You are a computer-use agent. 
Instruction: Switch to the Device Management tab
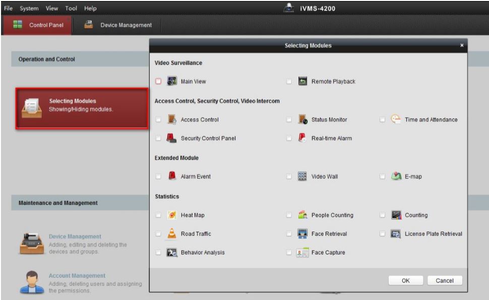click(117, 25)
